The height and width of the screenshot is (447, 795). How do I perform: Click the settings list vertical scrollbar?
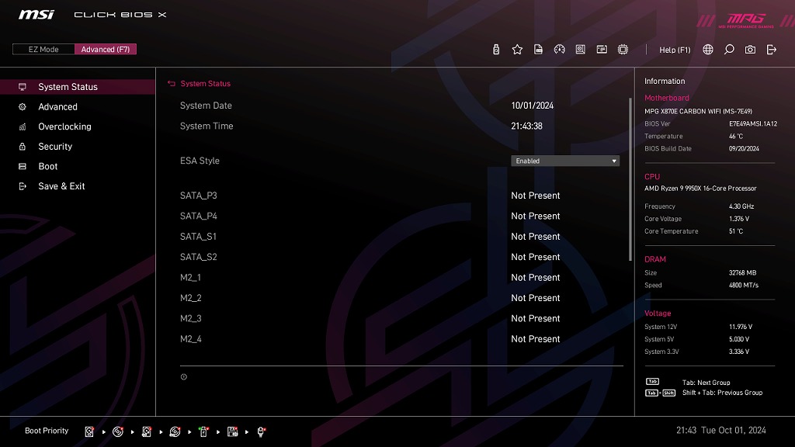pos(630,179)
